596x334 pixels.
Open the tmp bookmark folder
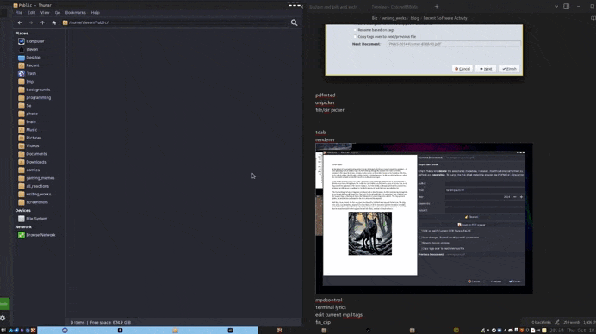tap(26, 81)
